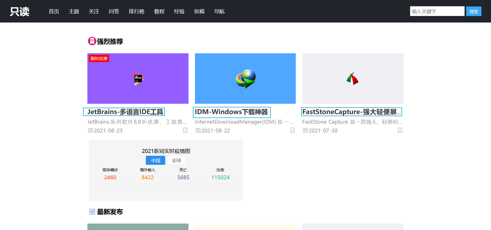Open the IDM blue thumbnail
This screenshot has width=491, height=230.
[245, 78]
